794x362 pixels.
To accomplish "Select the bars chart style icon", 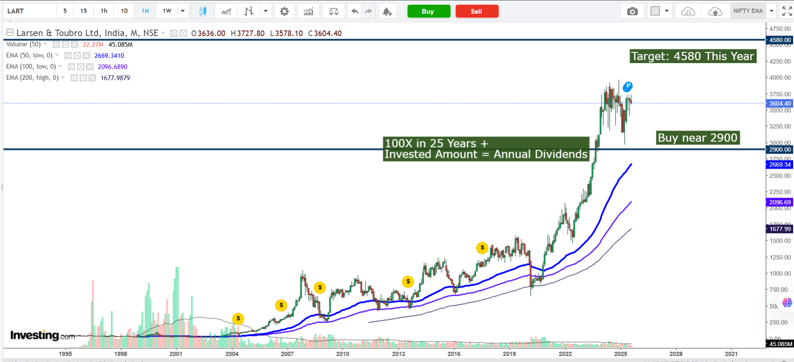I will point(249,11).
